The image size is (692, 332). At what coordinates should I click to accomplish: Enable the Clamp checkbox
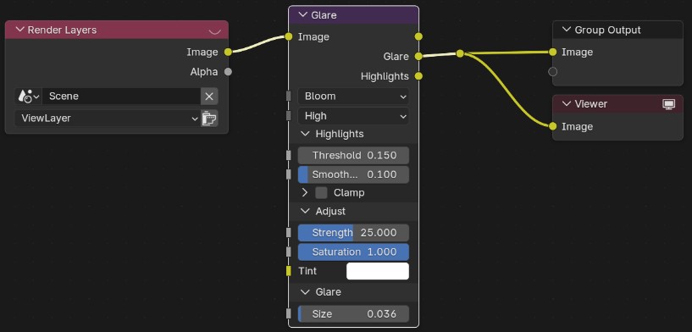(x=322, y=192)
